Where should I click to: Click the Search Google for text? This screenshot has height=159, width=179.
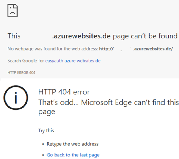[26, 61]
